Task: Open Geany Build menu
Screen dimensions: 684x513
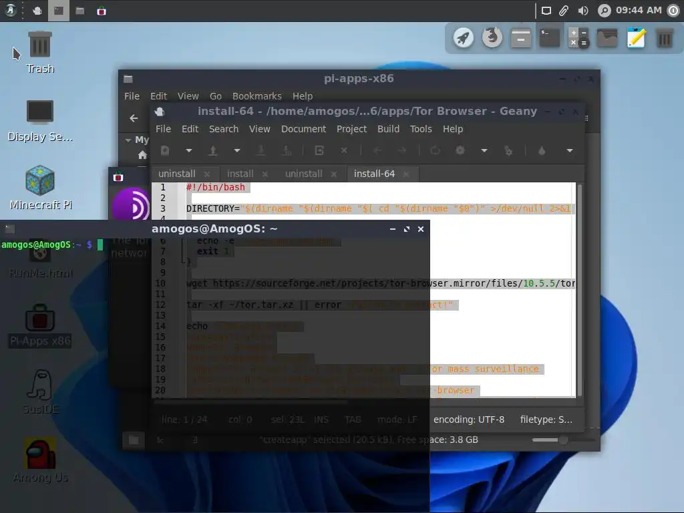Action: (388, 129)
